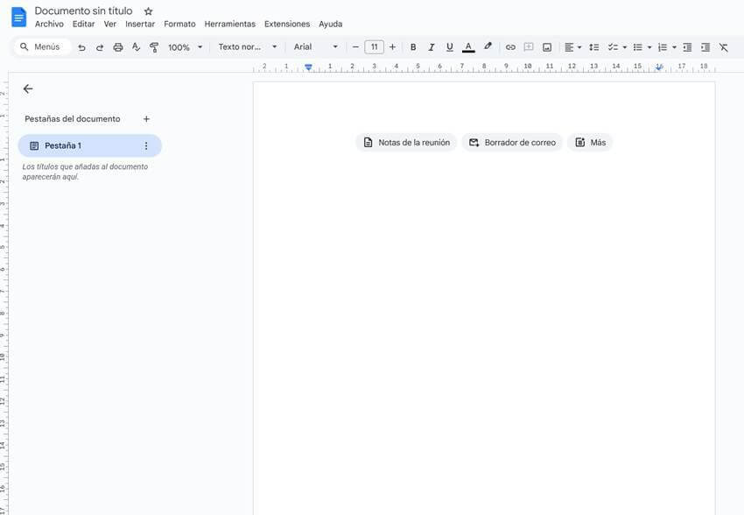Toggle bold formatting
Viewport: 744px width, 515px height.
413,47
